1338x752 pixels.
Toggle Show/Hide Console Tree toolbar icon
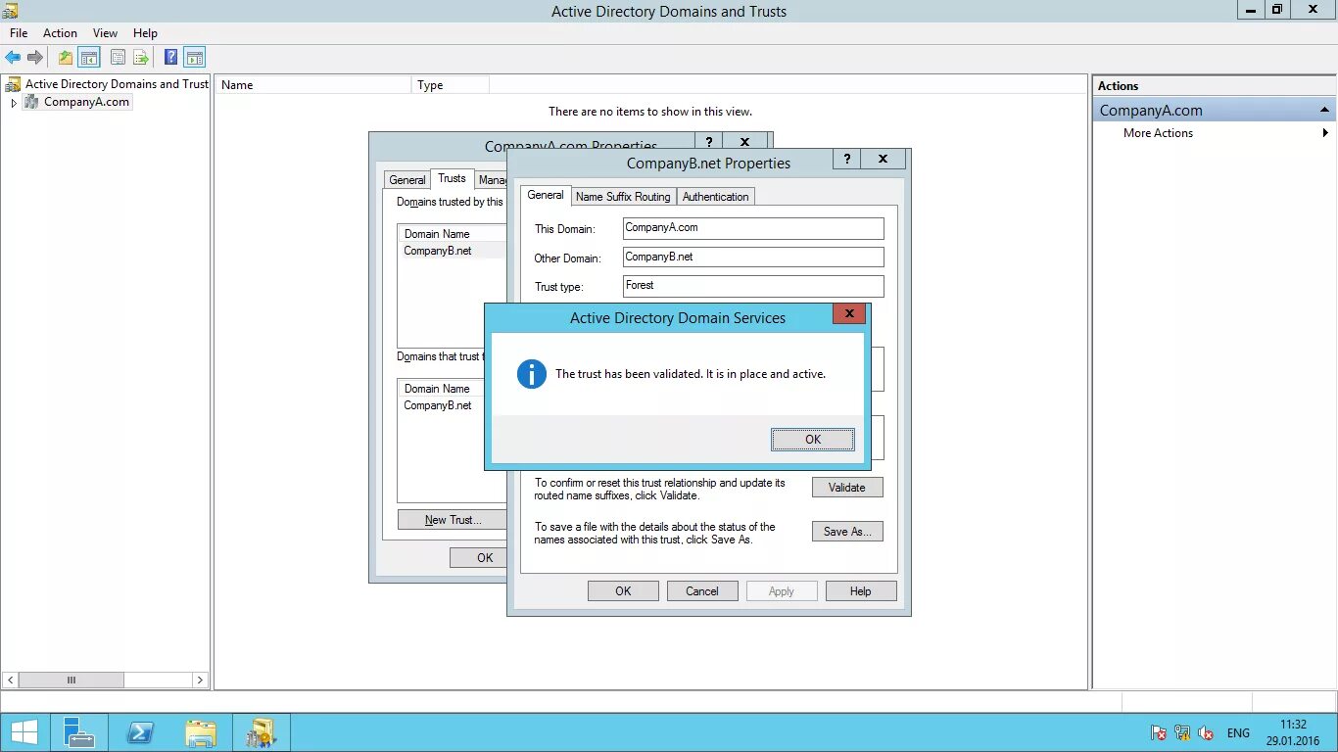click(89, 58)
